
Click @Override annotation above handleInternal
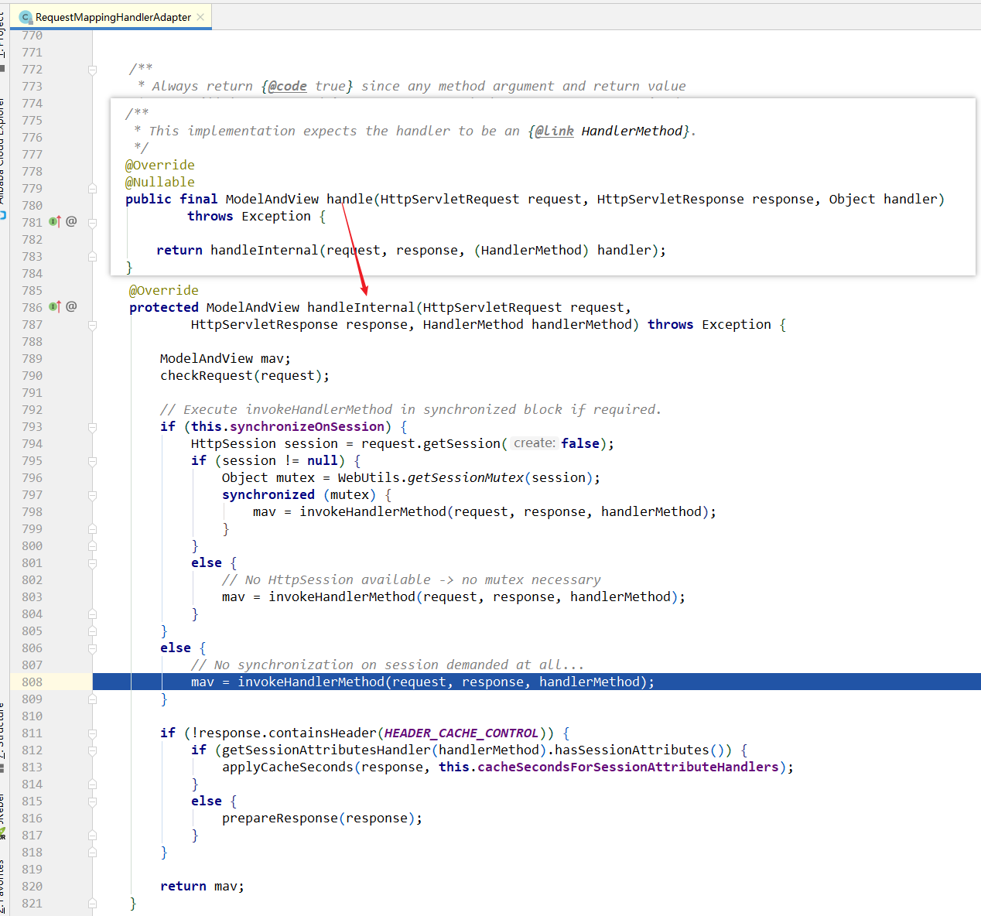[164, 291]
